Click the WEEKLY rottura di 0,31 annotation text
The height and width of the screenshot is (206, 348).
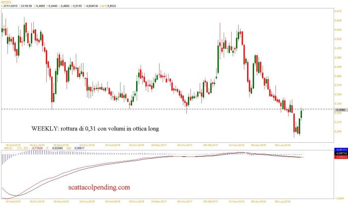[95, 128]
